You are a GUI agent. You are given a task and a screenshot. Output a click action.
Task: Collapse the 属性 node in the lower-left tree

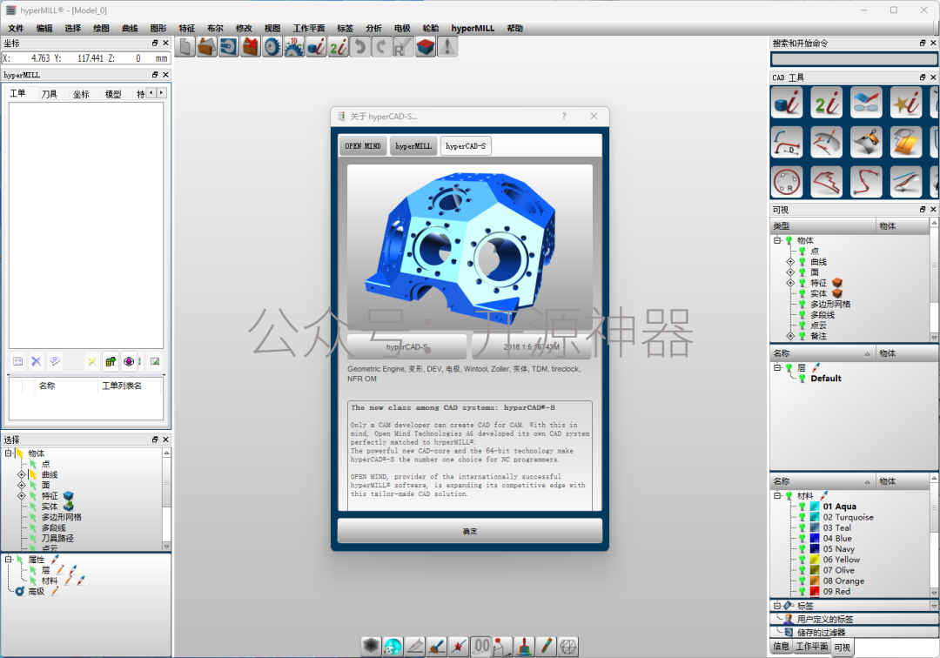(9, 559)
